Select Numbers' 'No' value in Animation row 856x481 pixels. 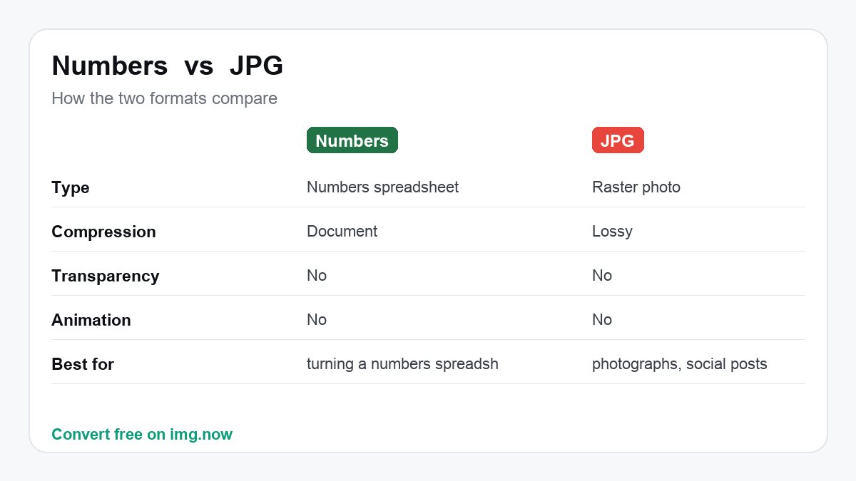coord(317,319)
